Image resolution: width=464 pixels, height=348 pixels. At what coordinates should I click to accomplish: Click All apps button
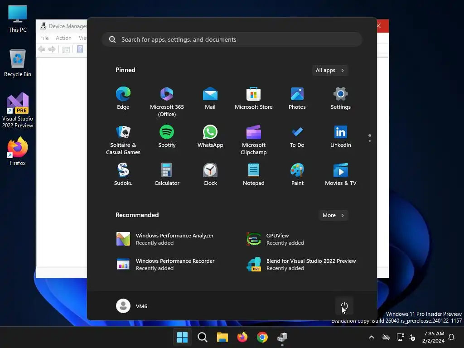tap(330, 70)
